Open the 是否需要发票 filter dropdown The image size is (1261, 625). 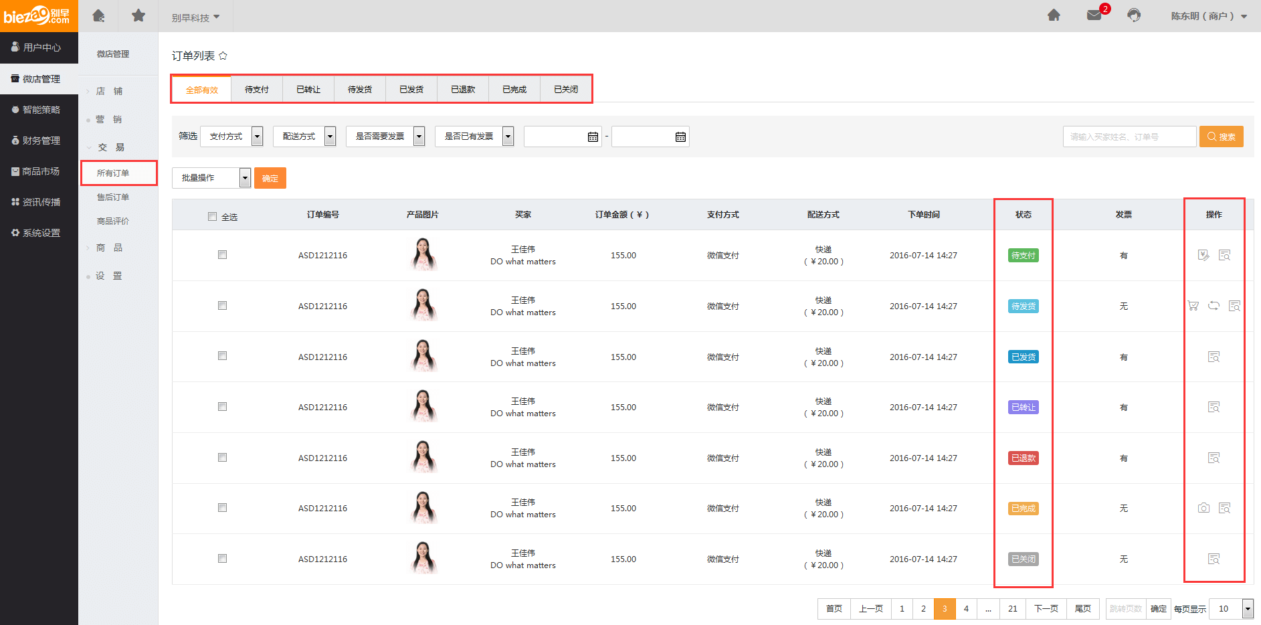pyautogui.click(x=385, y=137)
